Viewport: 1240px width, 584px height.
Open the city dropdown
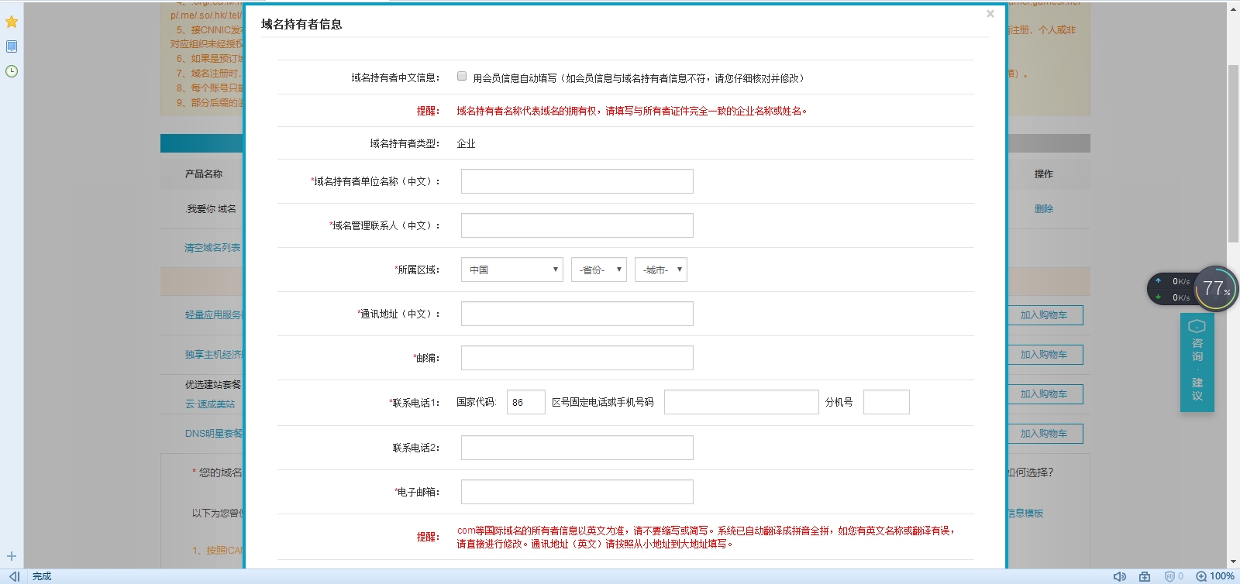click(661, 270)
